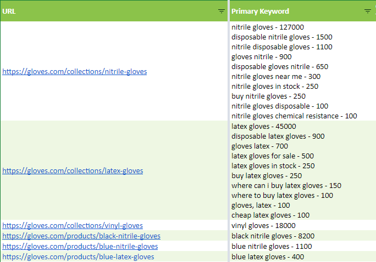Click the 'cheap latex gloves - 100' text
This screenshot has height=262, width=376.
click(270, 215)
